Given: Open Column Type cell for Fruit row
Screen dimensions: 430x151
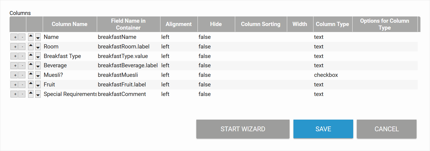Looking at the screenshot, I should pyautogui.click(x=319, y=85).
